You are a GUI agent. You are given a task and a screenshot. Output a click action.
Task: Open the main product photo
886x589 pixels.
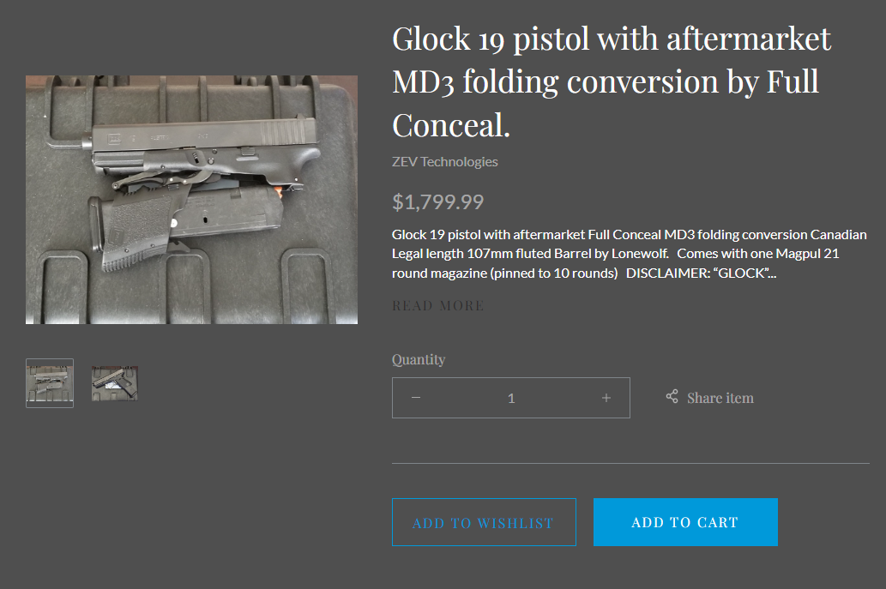(x=191, y=200)
